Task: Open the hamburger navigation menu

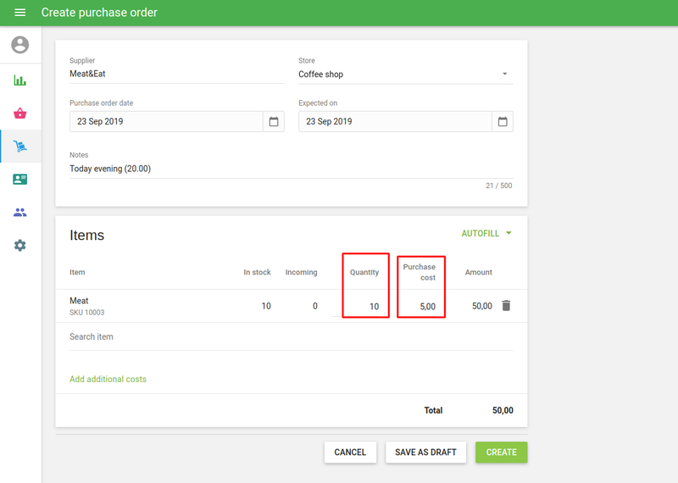Action: click(20, 13)
